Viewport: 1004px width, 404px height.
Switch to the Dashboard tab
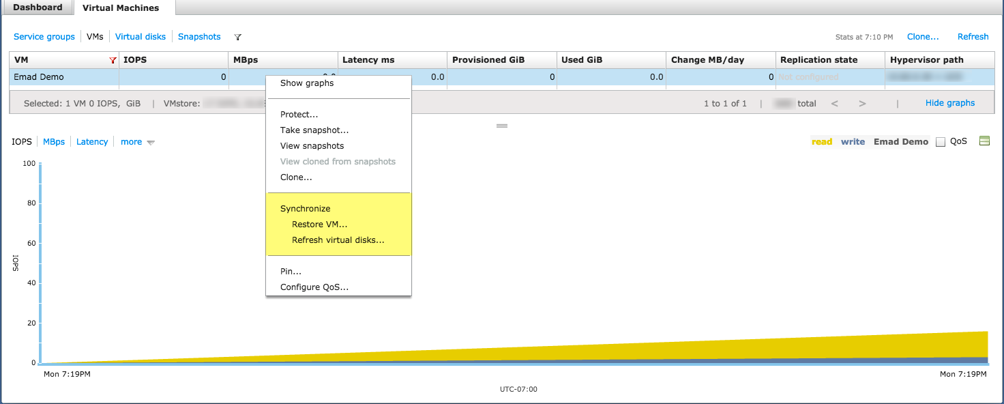[x=38, y=8]
